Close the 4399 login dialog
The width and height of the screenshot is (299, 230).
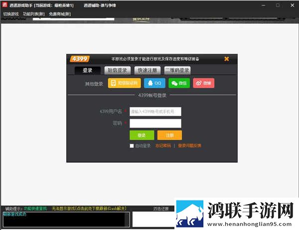(227, 59)
